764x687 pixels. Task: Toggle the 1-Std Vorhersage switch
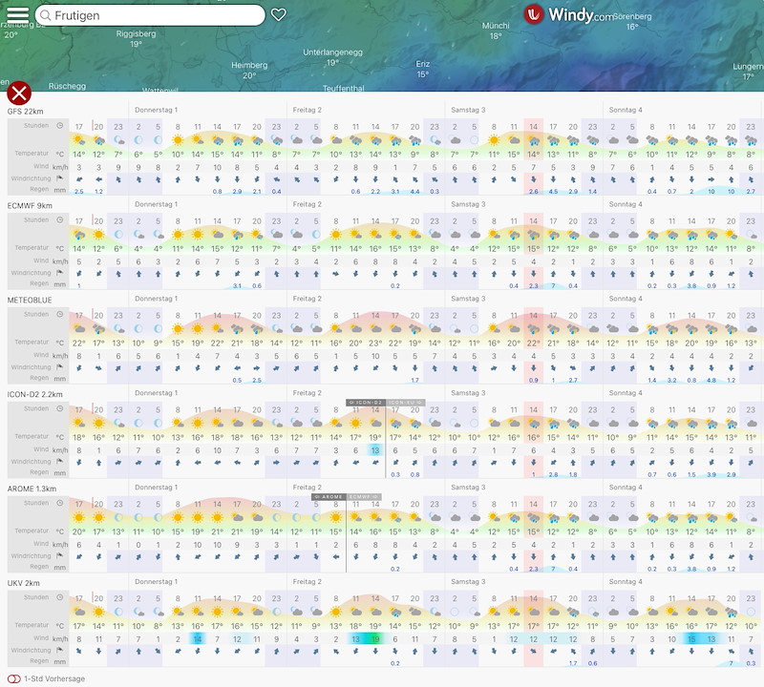point(13,678)
